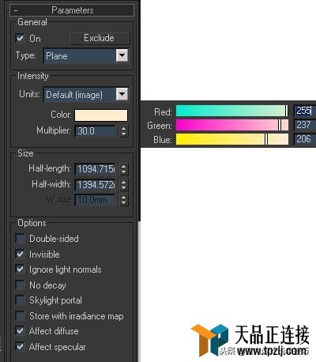The image size is (316, 362).
Task: Expand the intensity Units dropdown arrow
Action: pos(122,94)
